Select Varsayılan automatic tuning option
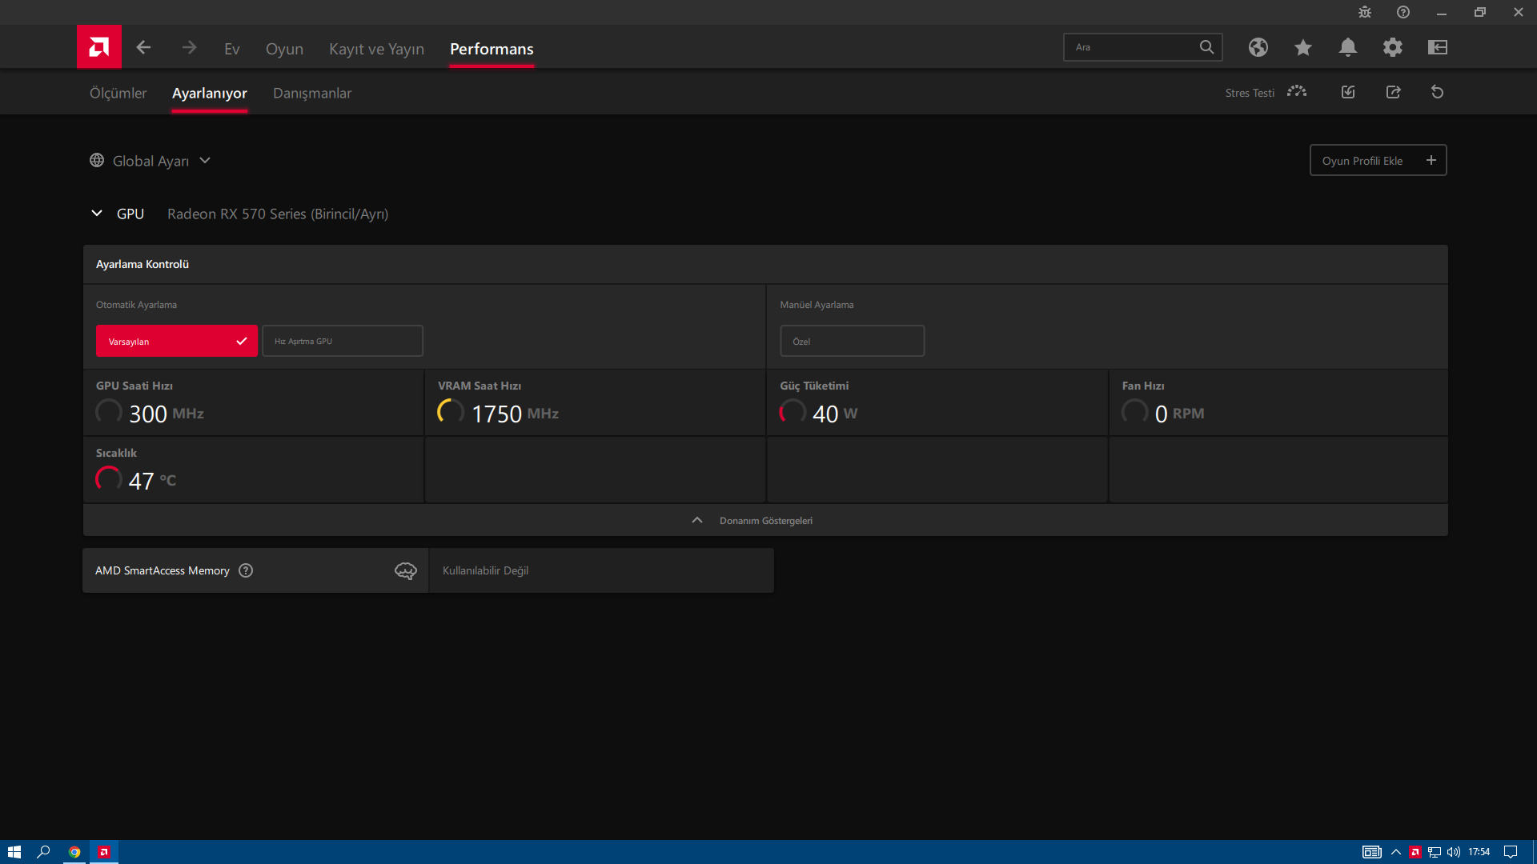This screenshot has width=1537, height=864. pyautogui.click(x=176, y=341)
